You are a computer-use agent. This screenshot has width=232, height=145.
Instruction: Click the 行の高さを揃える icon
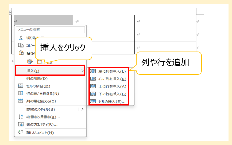point(21,93)
